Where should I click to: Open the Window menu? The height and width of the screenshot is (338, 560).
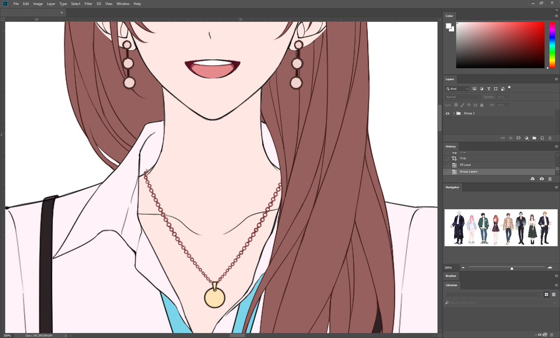click(x=123, y=4)
